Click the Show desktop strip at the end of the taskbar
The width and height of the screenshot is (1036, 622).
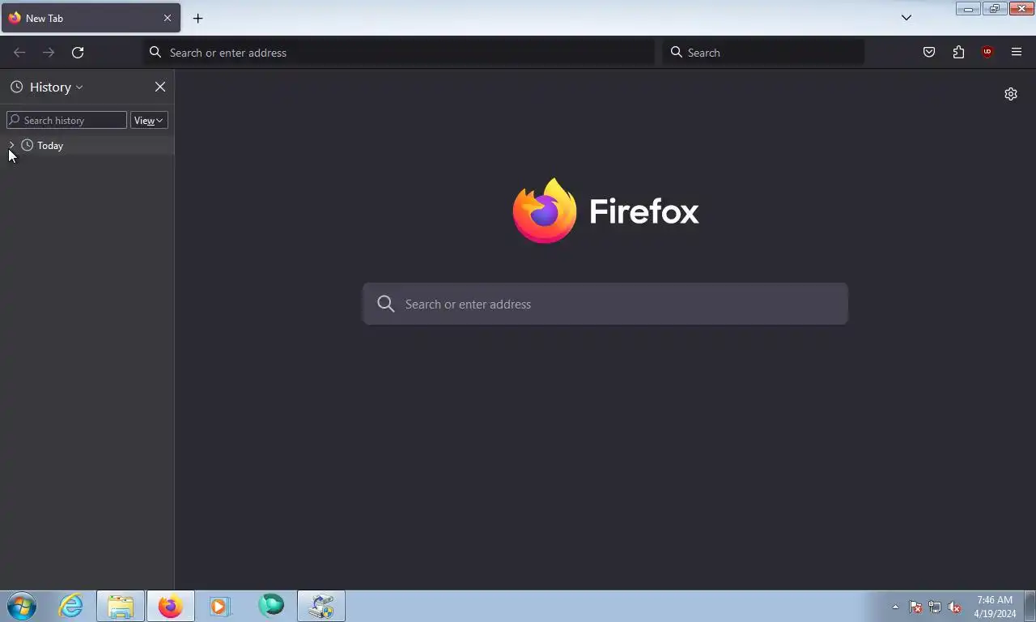pos(1030,606)
